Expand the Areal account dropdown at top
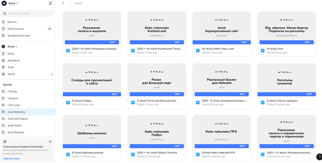Screen dimensions: 322x163 point(13,3)
